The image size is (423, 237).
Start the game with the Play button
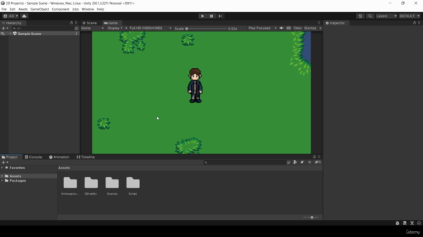202,16
